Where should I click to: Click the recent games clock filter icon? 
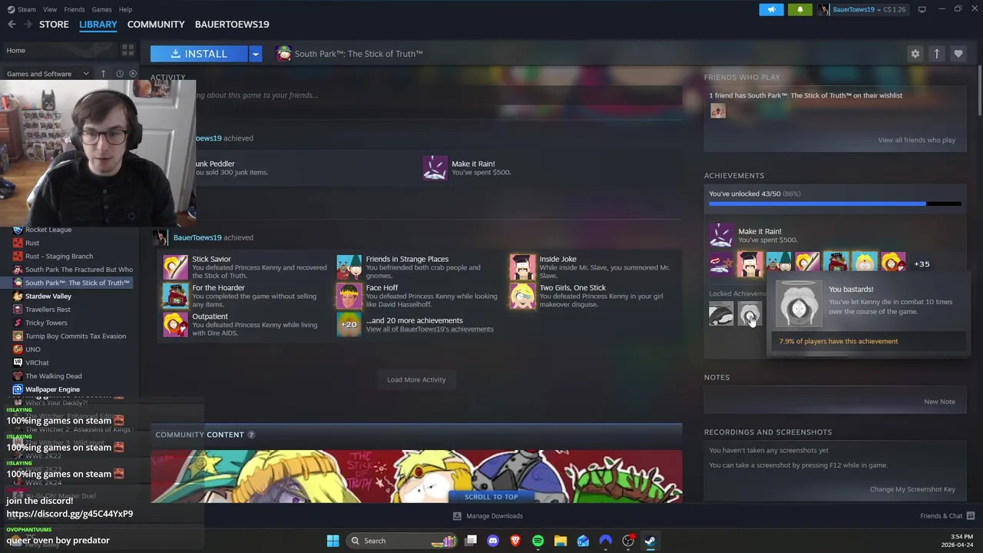tap(120, 74)
